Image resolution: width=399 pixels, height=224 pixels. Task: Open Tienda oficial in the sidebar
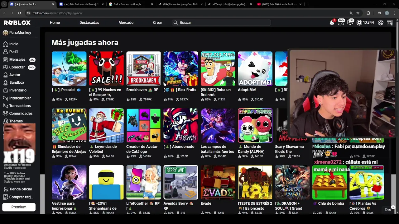[x=21, y=189]
